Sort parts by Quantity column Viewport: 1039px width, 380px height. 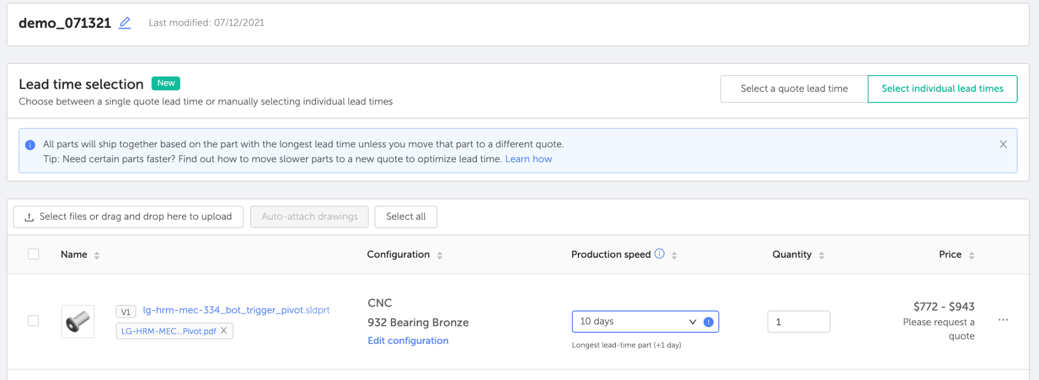(x=821, y=255)
